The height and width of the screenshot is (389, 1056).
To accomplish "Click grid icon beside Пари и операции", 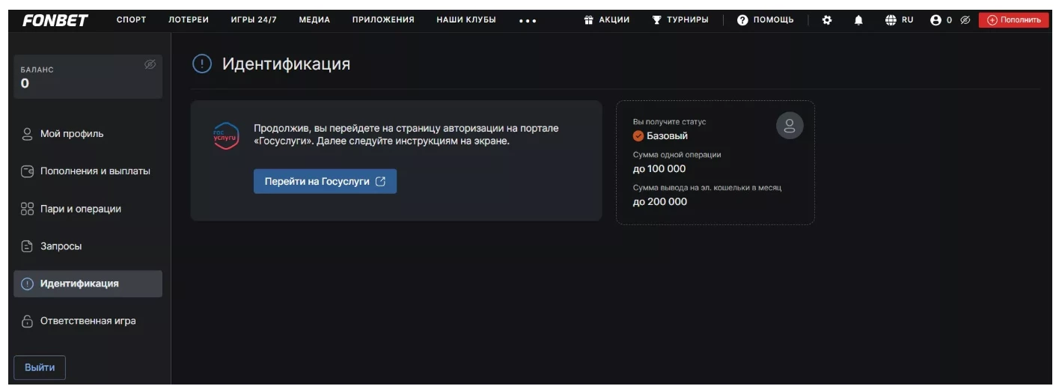I will coord(28,209).
